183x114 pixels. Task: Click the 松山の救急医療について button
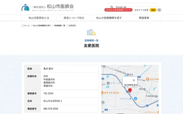point(118,10)
